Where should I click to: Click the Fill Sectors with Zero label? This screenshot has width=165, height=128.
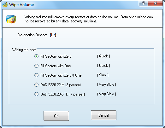pyautogui.click(x=56, y=56)
